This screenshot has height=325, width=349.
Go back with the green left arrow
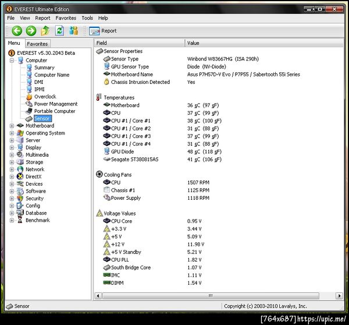pos(17,31)
